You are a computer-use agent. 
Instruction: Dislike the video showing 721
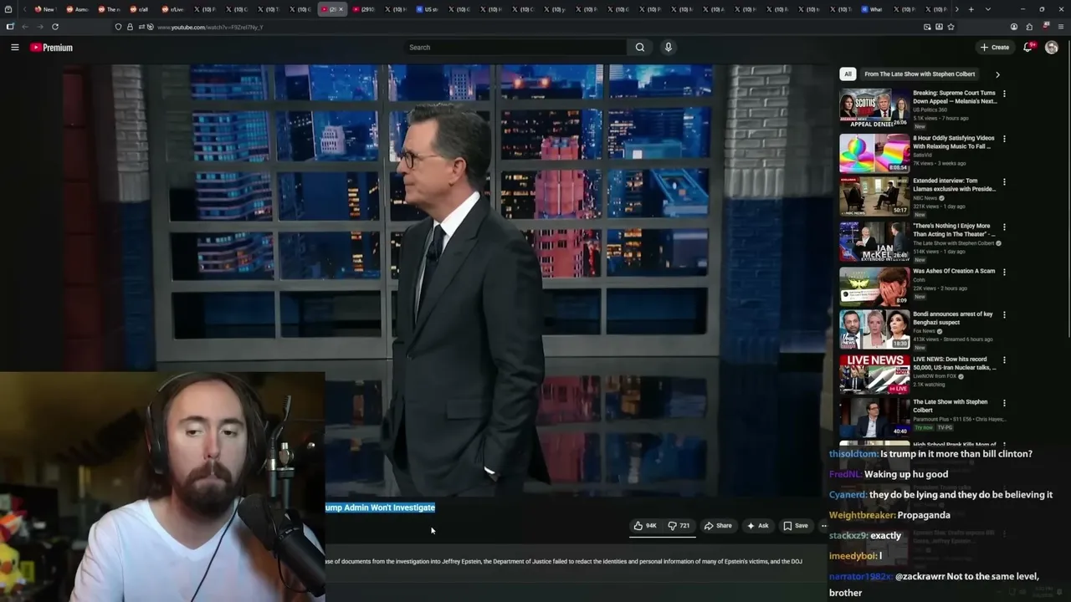679,526
